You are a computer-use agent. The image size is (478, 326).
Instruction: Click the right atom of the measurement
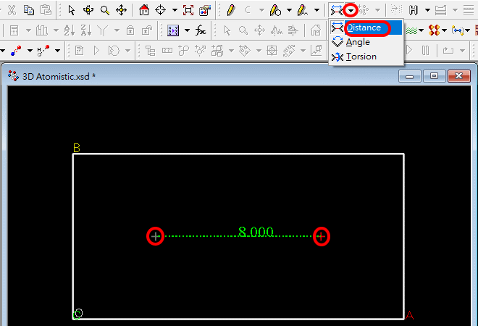(x=322, y=236)
